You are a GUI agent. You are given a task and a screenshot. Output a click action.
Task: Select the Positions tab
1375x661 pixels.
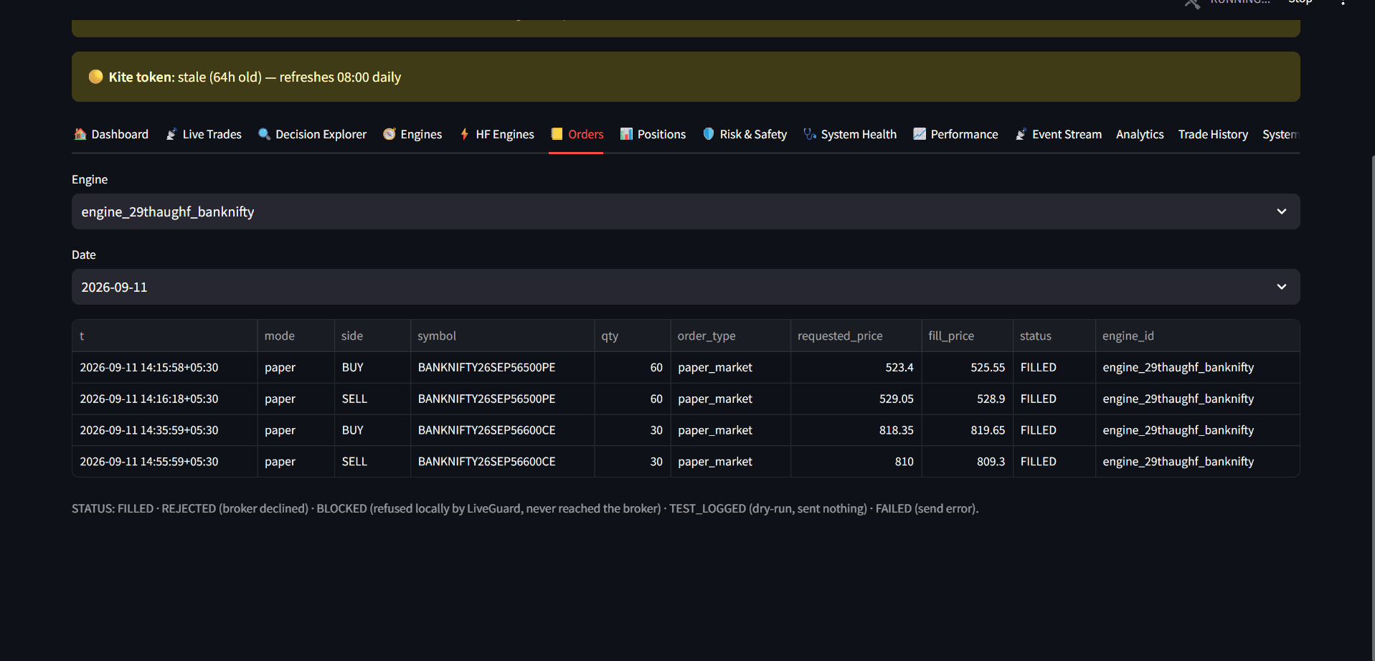pos(653,134)
